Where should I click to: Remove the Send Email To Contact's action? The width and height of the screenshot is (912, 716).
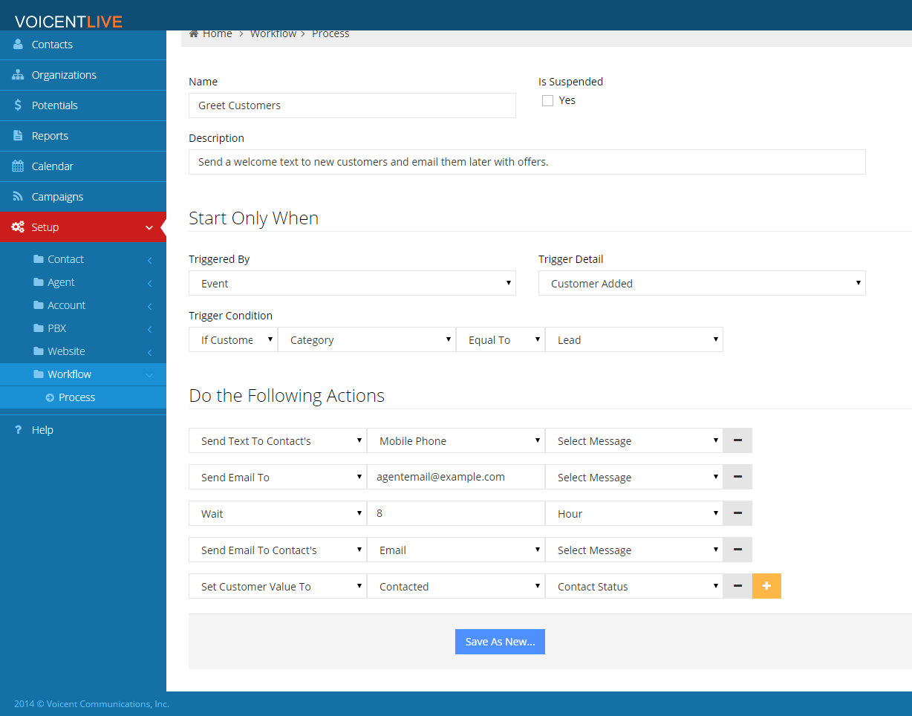pyautogui.click(x=737, y=550)
